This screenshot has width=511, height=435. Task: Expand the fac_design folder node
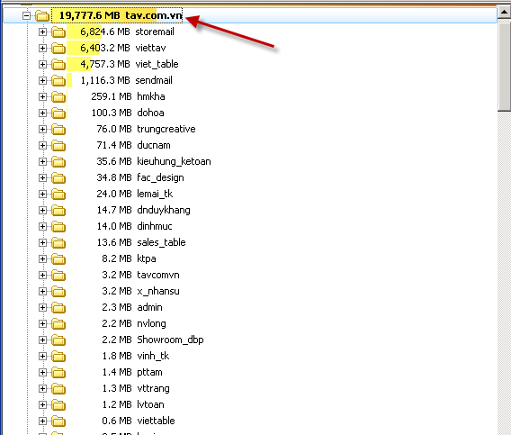pyautogui.click(x=42, y=177)
